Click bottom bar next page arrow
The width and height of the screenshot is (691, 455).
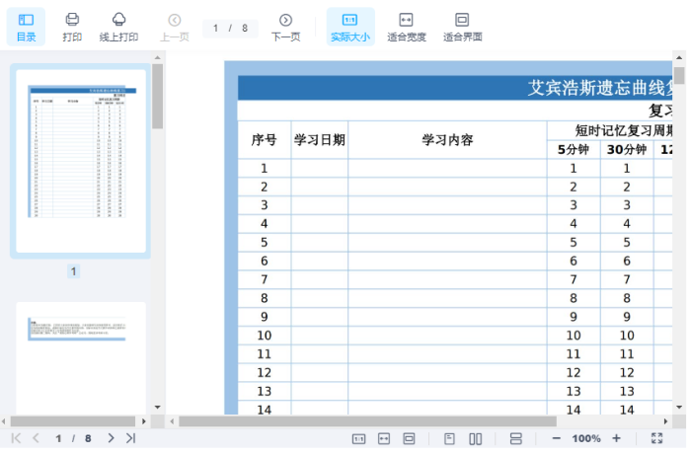pyautogui.click(x=111, y=438)
